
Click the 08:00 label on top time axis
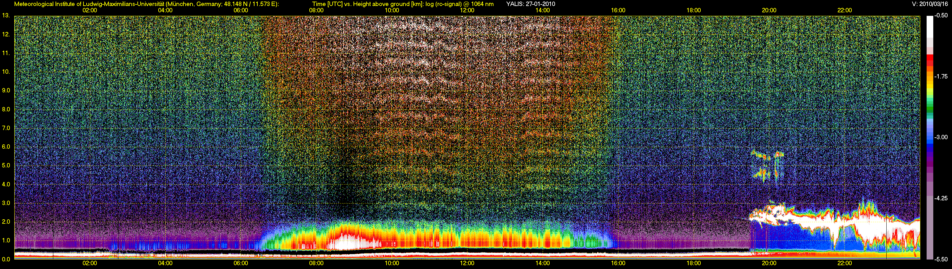(x=316, y=10)
